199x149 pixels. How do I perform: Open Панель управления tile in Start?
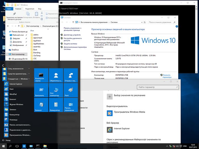pos(70,105)
